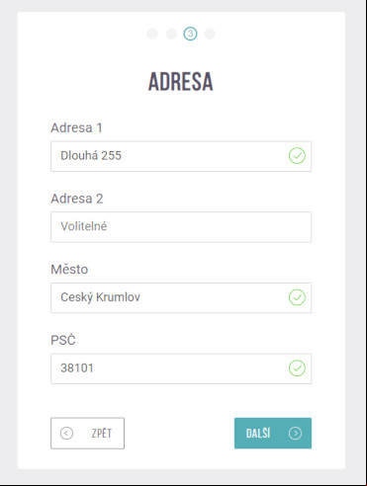Image resolution: width=367 pixels, height=486 pixels.
Task: Click the green checkmark in Adresa 1 field
Action: pyautogui.click(x=297, y=156)
